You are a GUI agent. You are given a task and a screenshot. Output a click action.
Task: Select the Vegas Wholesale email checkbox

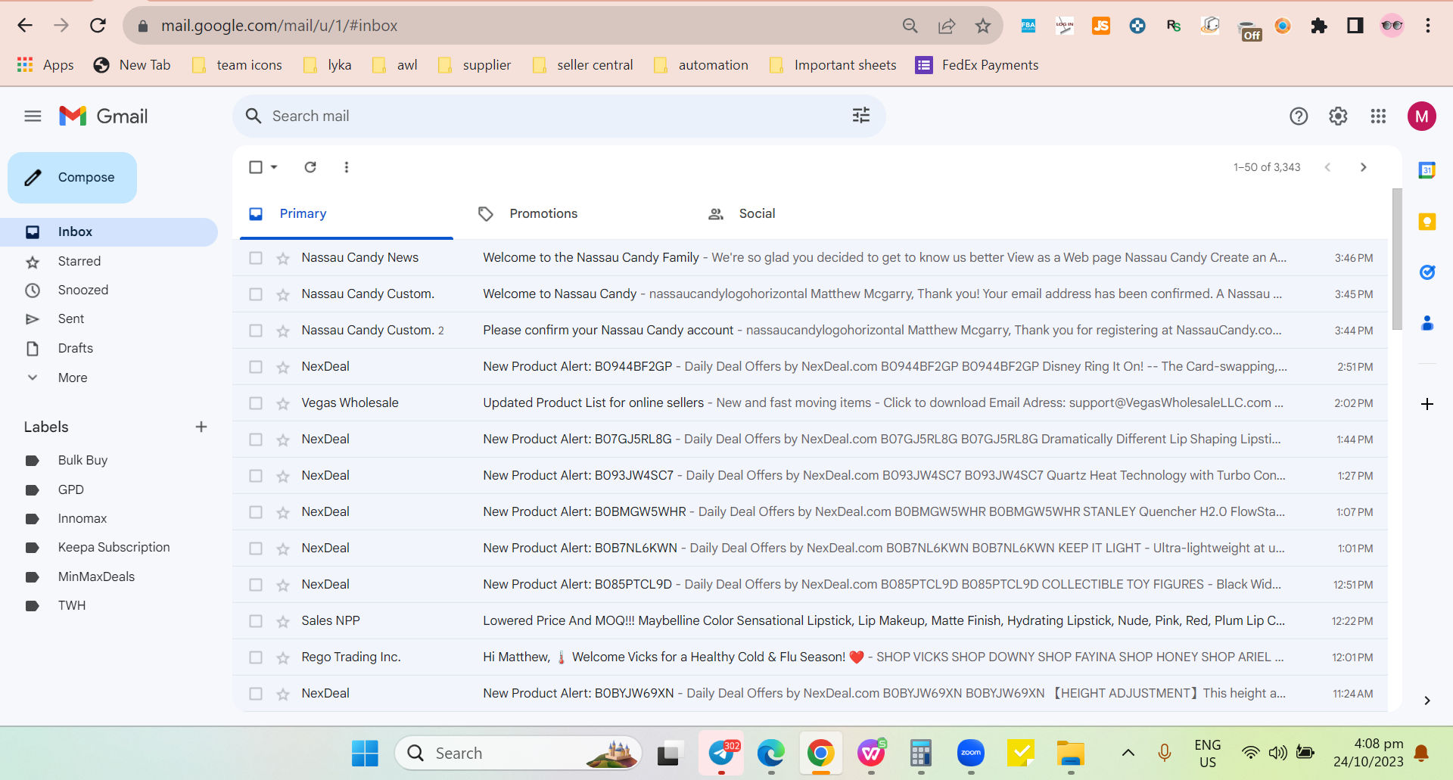pos(256,403)
